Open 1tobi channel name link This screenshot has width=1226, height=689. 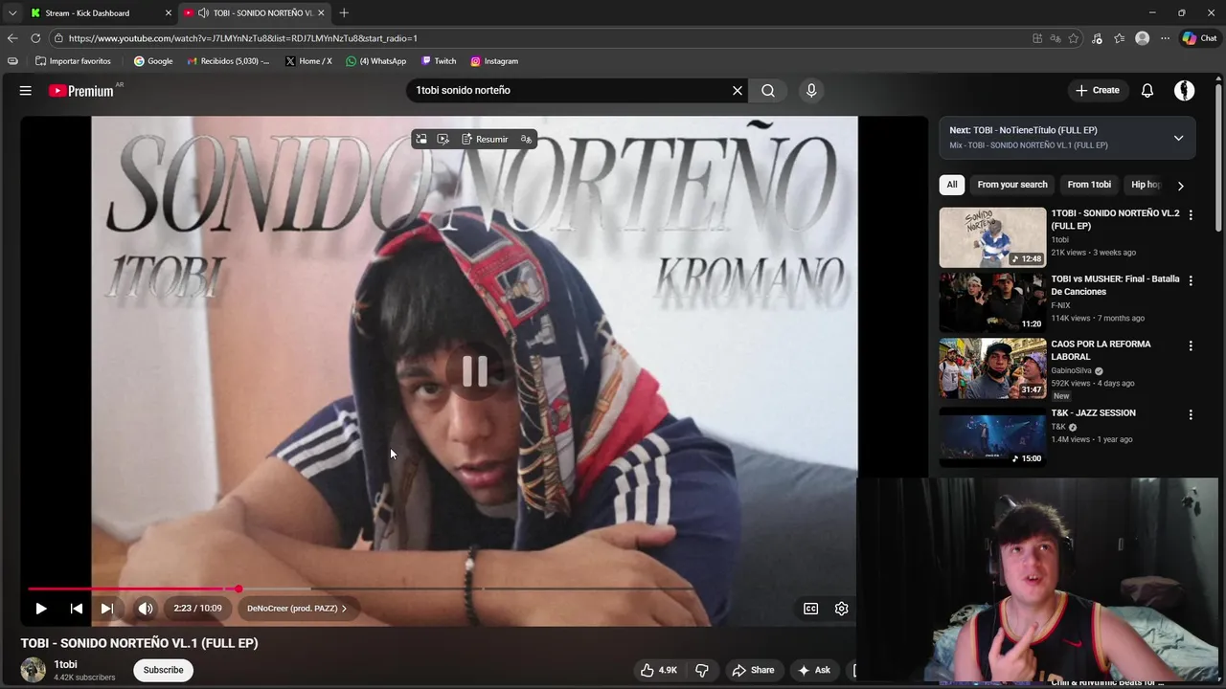click(65, 664)
